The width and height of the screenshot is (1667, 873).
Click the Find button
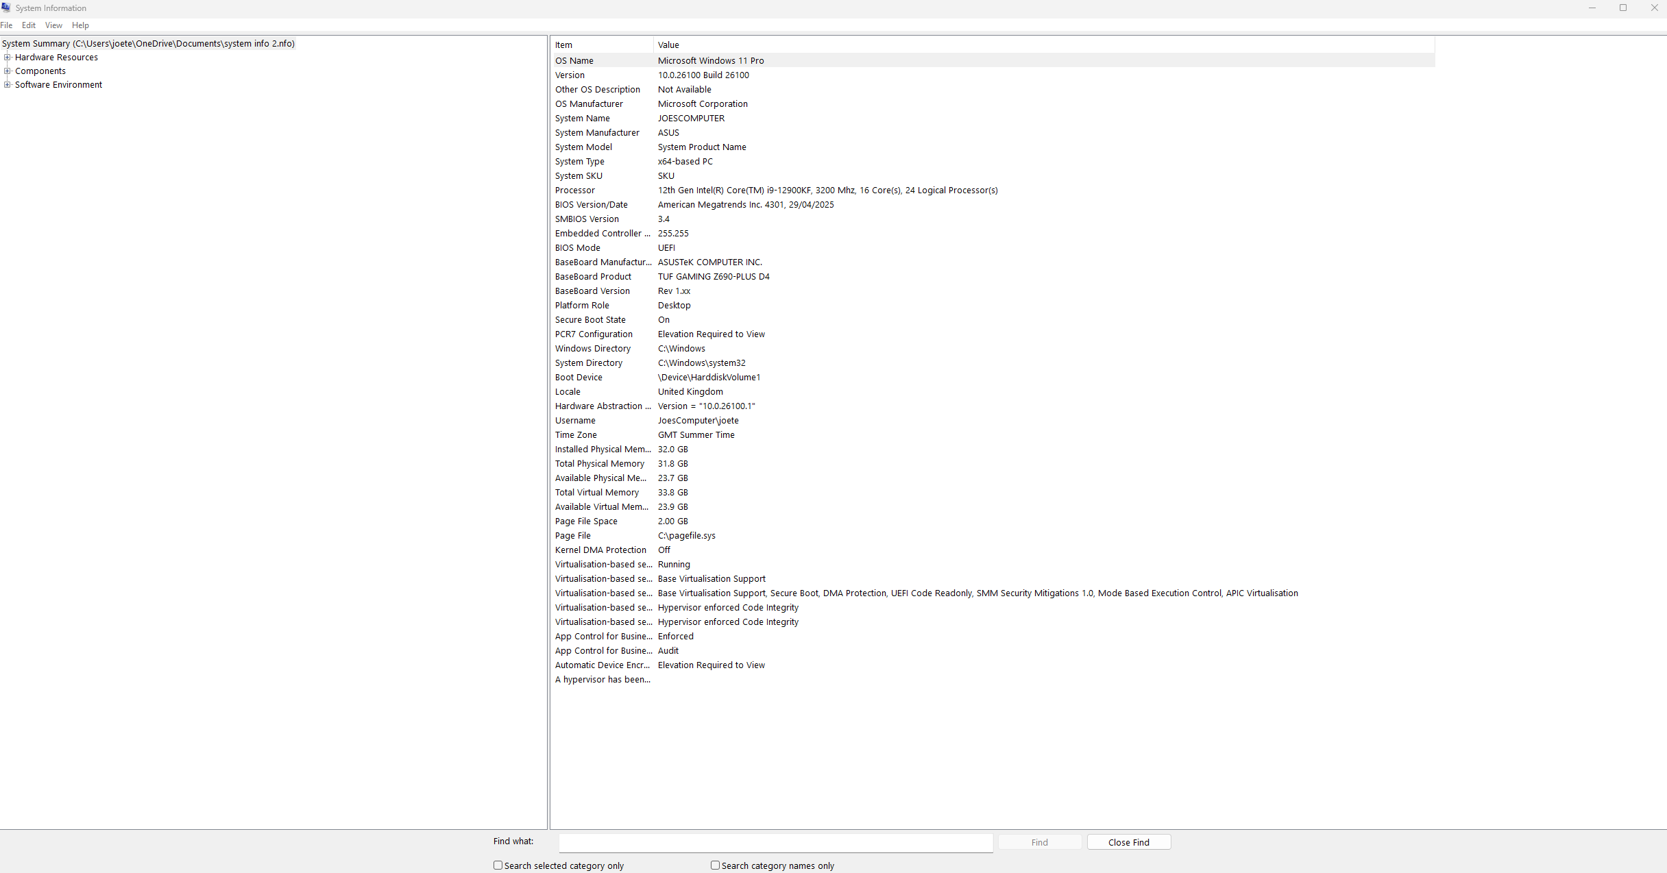[x=1040, y=842]
